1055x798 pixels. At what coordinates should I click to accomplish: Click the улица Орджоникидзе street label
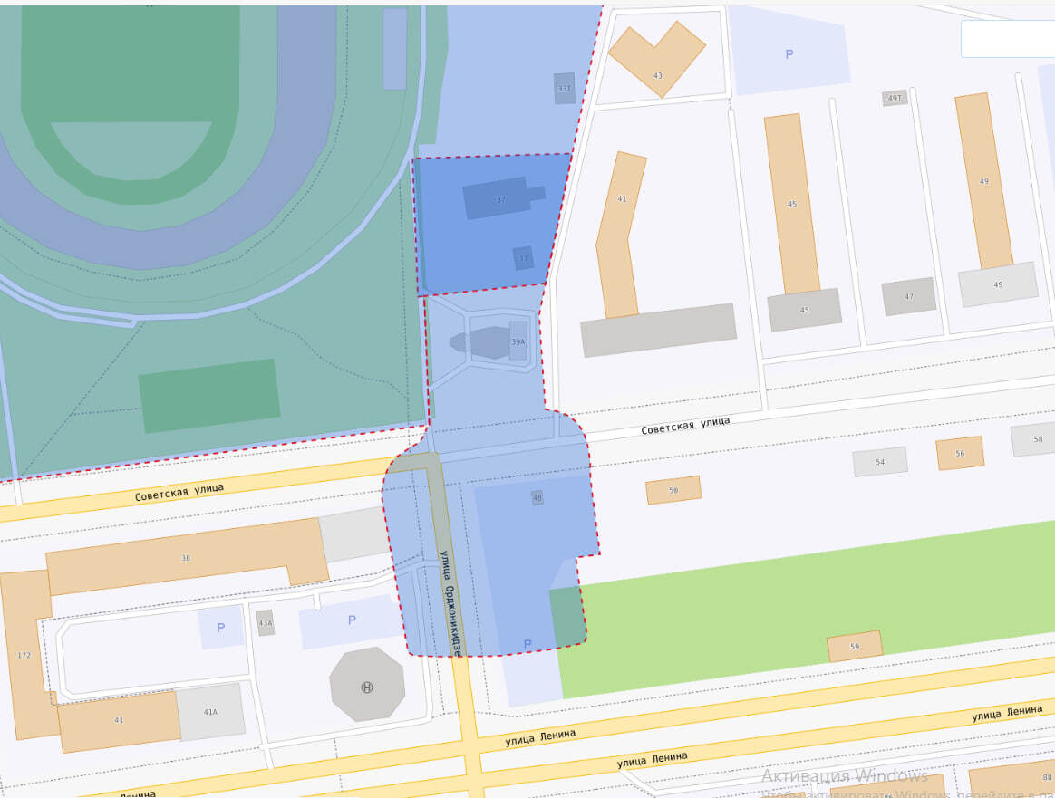(x=450, y=602)
